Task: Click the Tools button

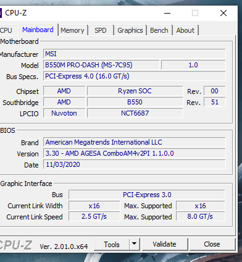Action: [112, 245]
